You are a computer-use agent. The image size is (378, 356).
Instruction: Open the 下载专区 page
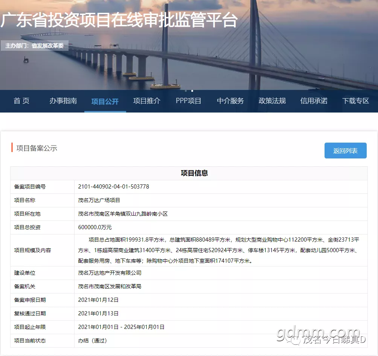coord(355,101)
